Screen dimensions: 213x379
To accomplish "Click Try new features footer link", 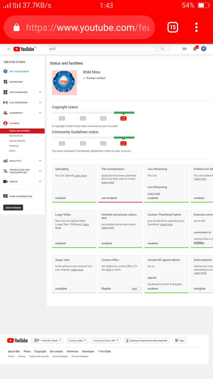I will tap(80, 356).
